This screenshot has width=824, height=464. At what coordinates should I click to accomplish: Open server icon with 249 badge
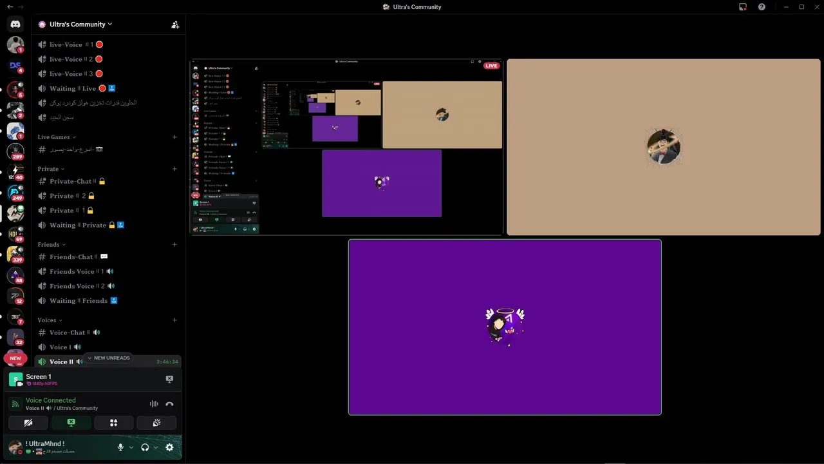pyautogui.click(x=15, y=193)
